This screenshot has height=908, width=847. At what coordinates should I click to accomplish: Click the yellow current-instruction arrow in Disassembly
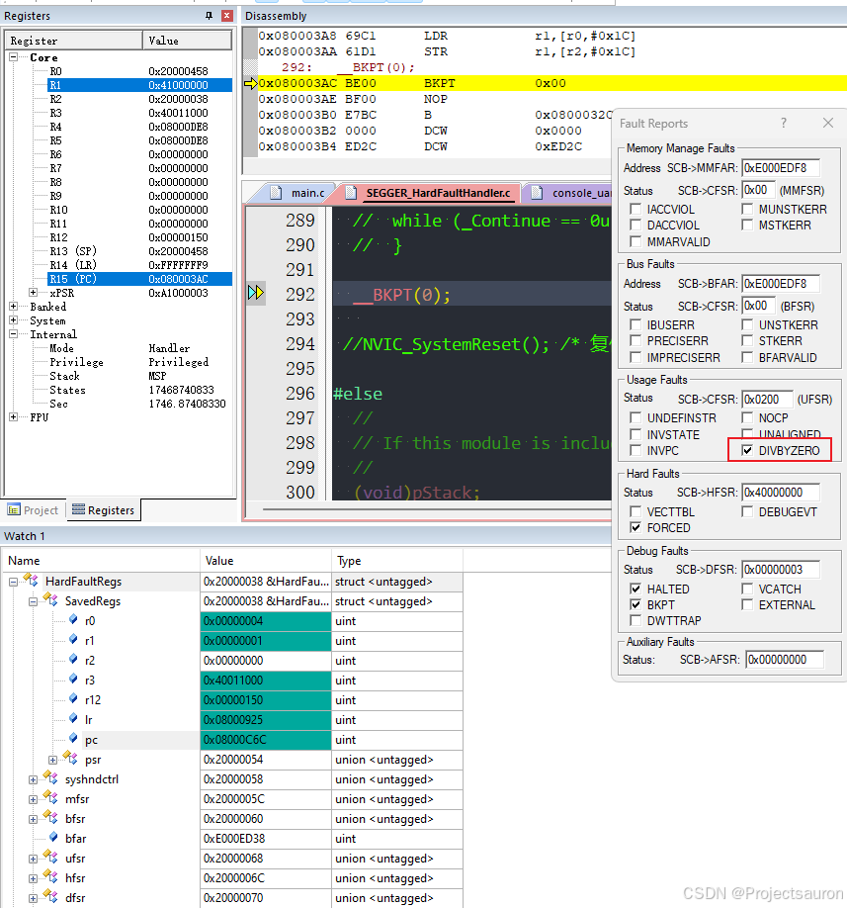coord(250,84)
